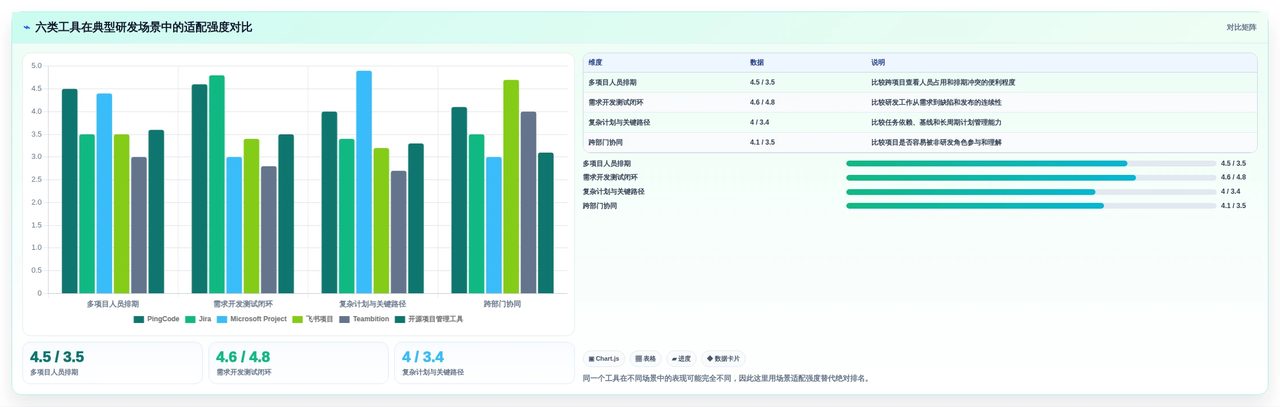Click the 4.6 / 4.8 value beside the progress bar
The width and height of the screenshot is (1280, 407).
(1233, 178)
